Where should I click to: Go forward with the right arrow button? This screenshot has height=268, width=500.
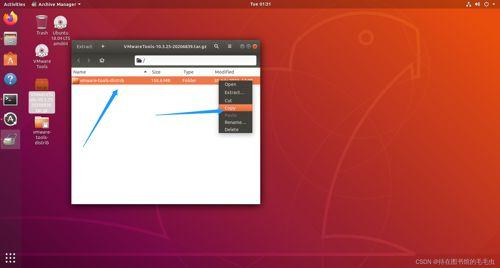(x=89, y=60)
